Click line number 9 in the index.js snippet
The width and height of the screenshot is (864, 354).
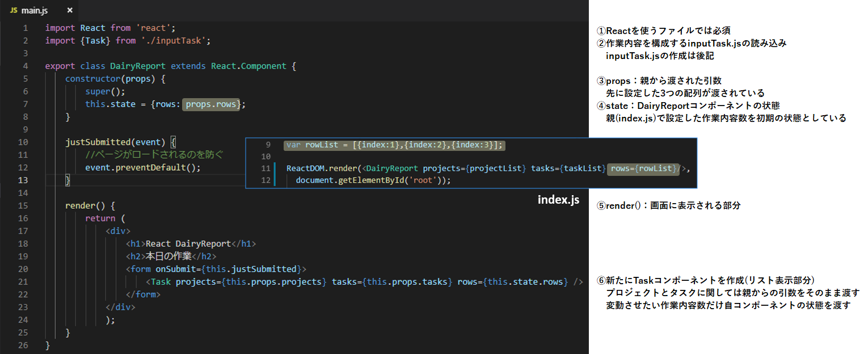(x=268, y=145)
